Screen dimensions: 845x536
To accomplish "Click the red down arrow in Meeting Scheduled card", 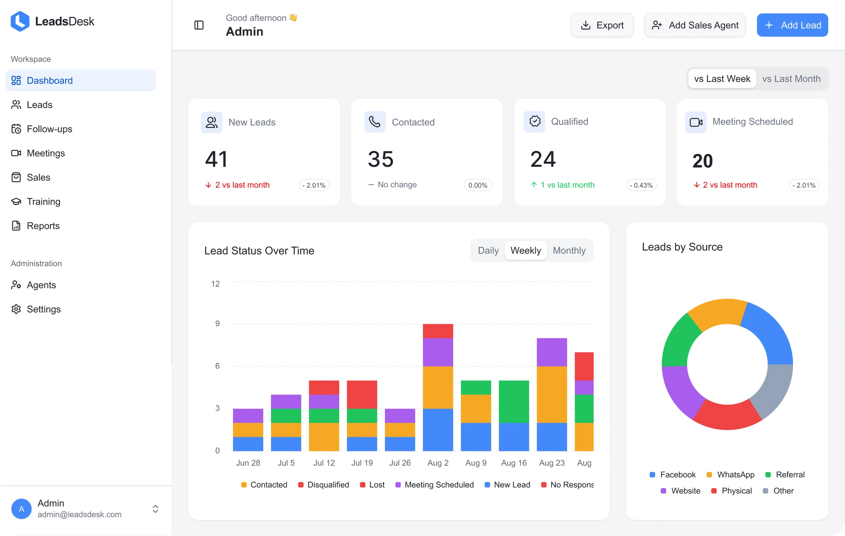I will point(696,185).
